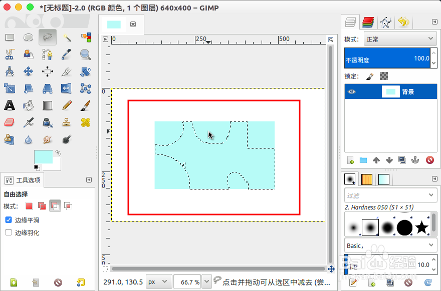441x291 pixels.
Task: Set selection mode to Replace current selection
Action: 29,206
